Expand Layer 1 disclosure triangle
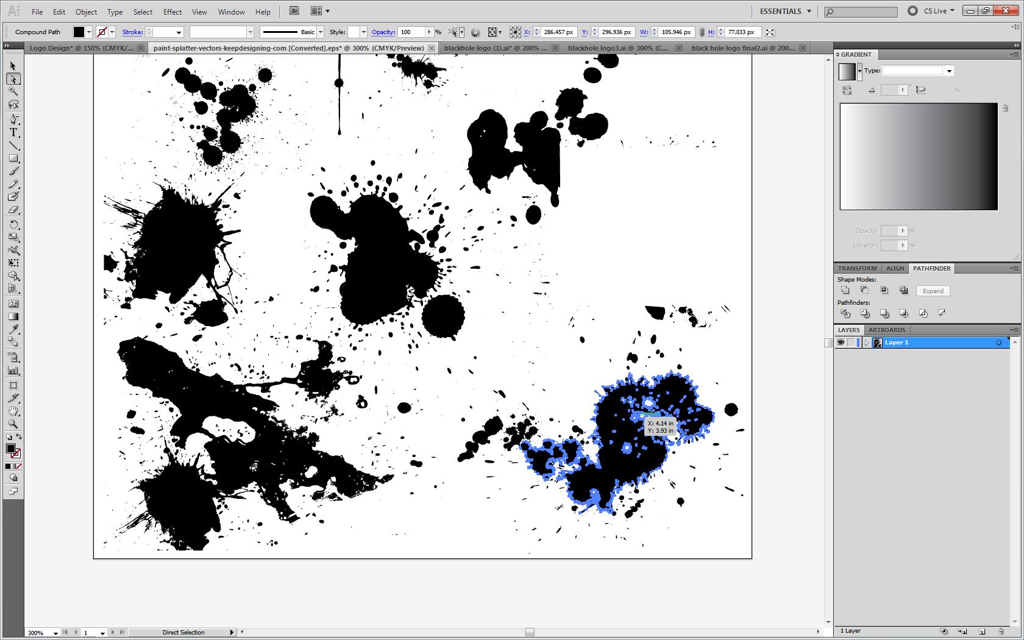Viewport: 1024px width, 640px height. (866, 343)
